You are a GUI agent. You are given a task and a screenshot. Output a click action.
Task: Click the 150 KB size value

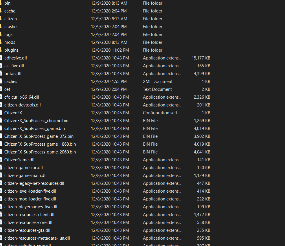coord(204,168)
